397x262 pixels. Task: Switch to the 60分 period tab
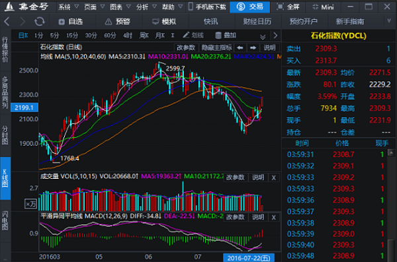point(110,36)
